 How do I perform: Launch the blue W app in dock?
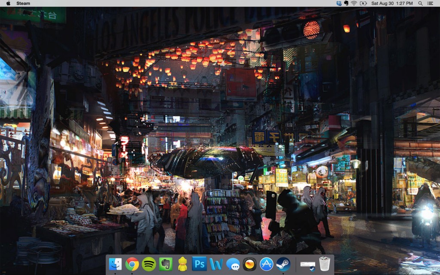coord(216,264)
